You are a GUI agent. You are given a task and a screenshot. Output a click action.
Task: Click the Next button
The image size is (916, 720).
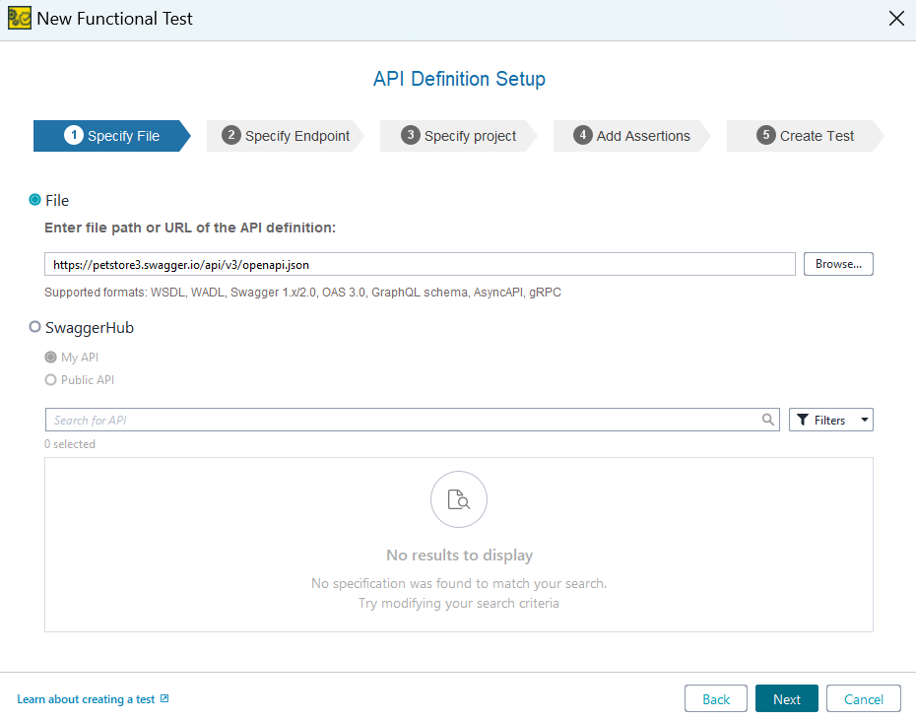point(786,697)
